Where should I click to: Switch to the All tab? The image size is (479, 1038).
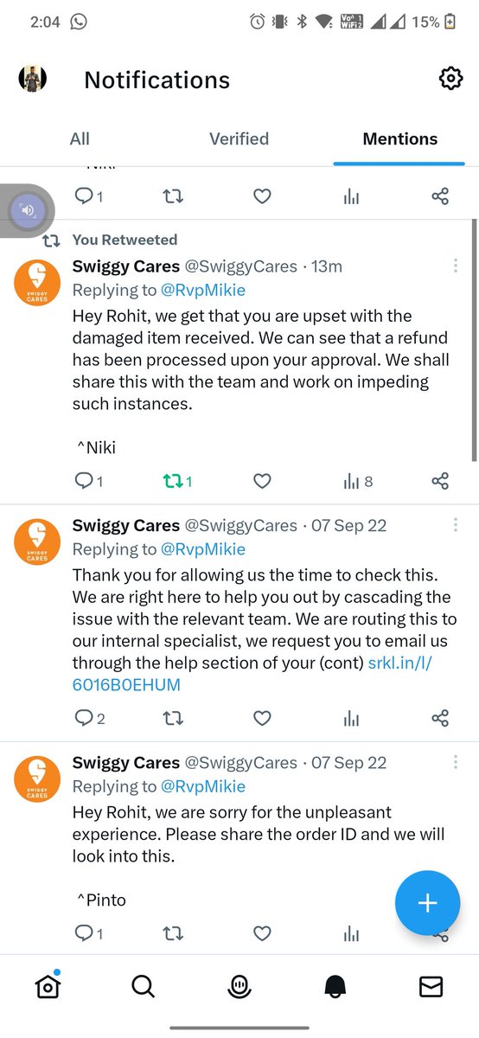pyautogui.click(x=80, y=138)
